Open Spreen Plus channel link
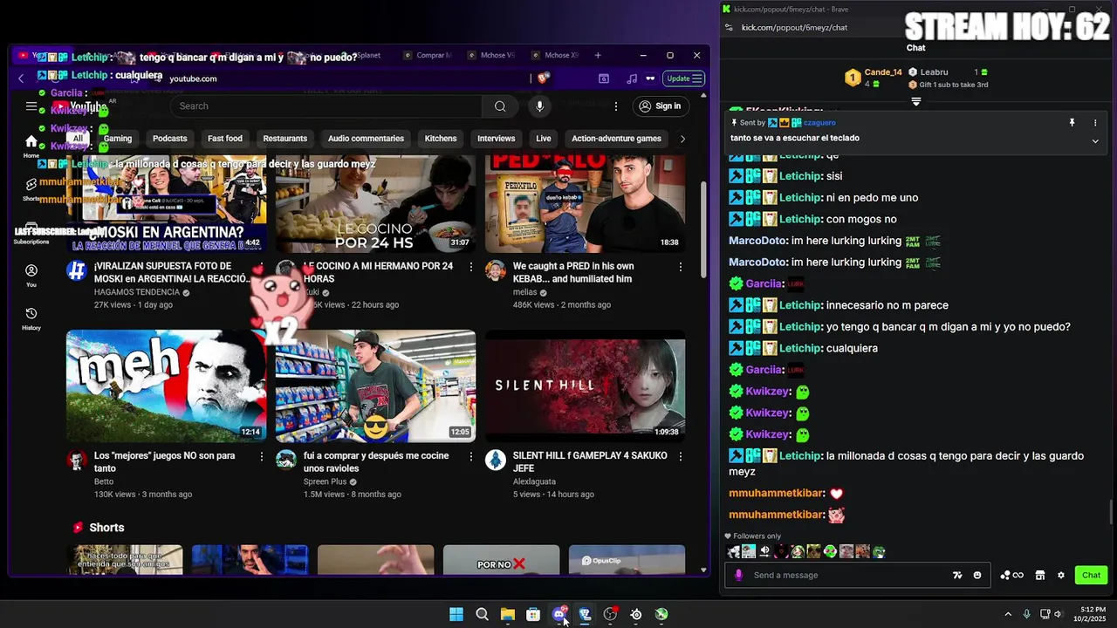The image size is (1117, 628). (x=326, y=481)
